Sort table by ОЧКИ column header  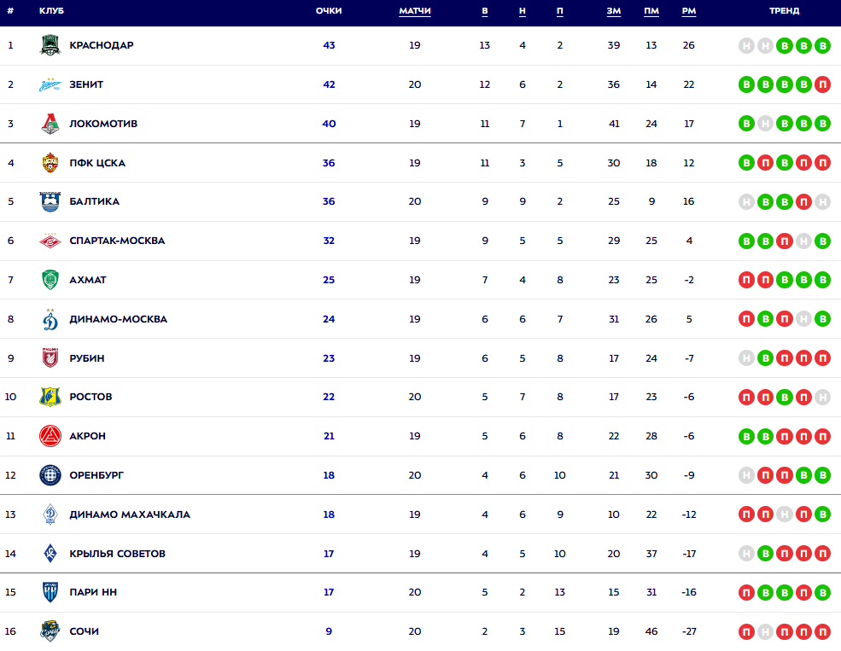click(x=329, y=11)
